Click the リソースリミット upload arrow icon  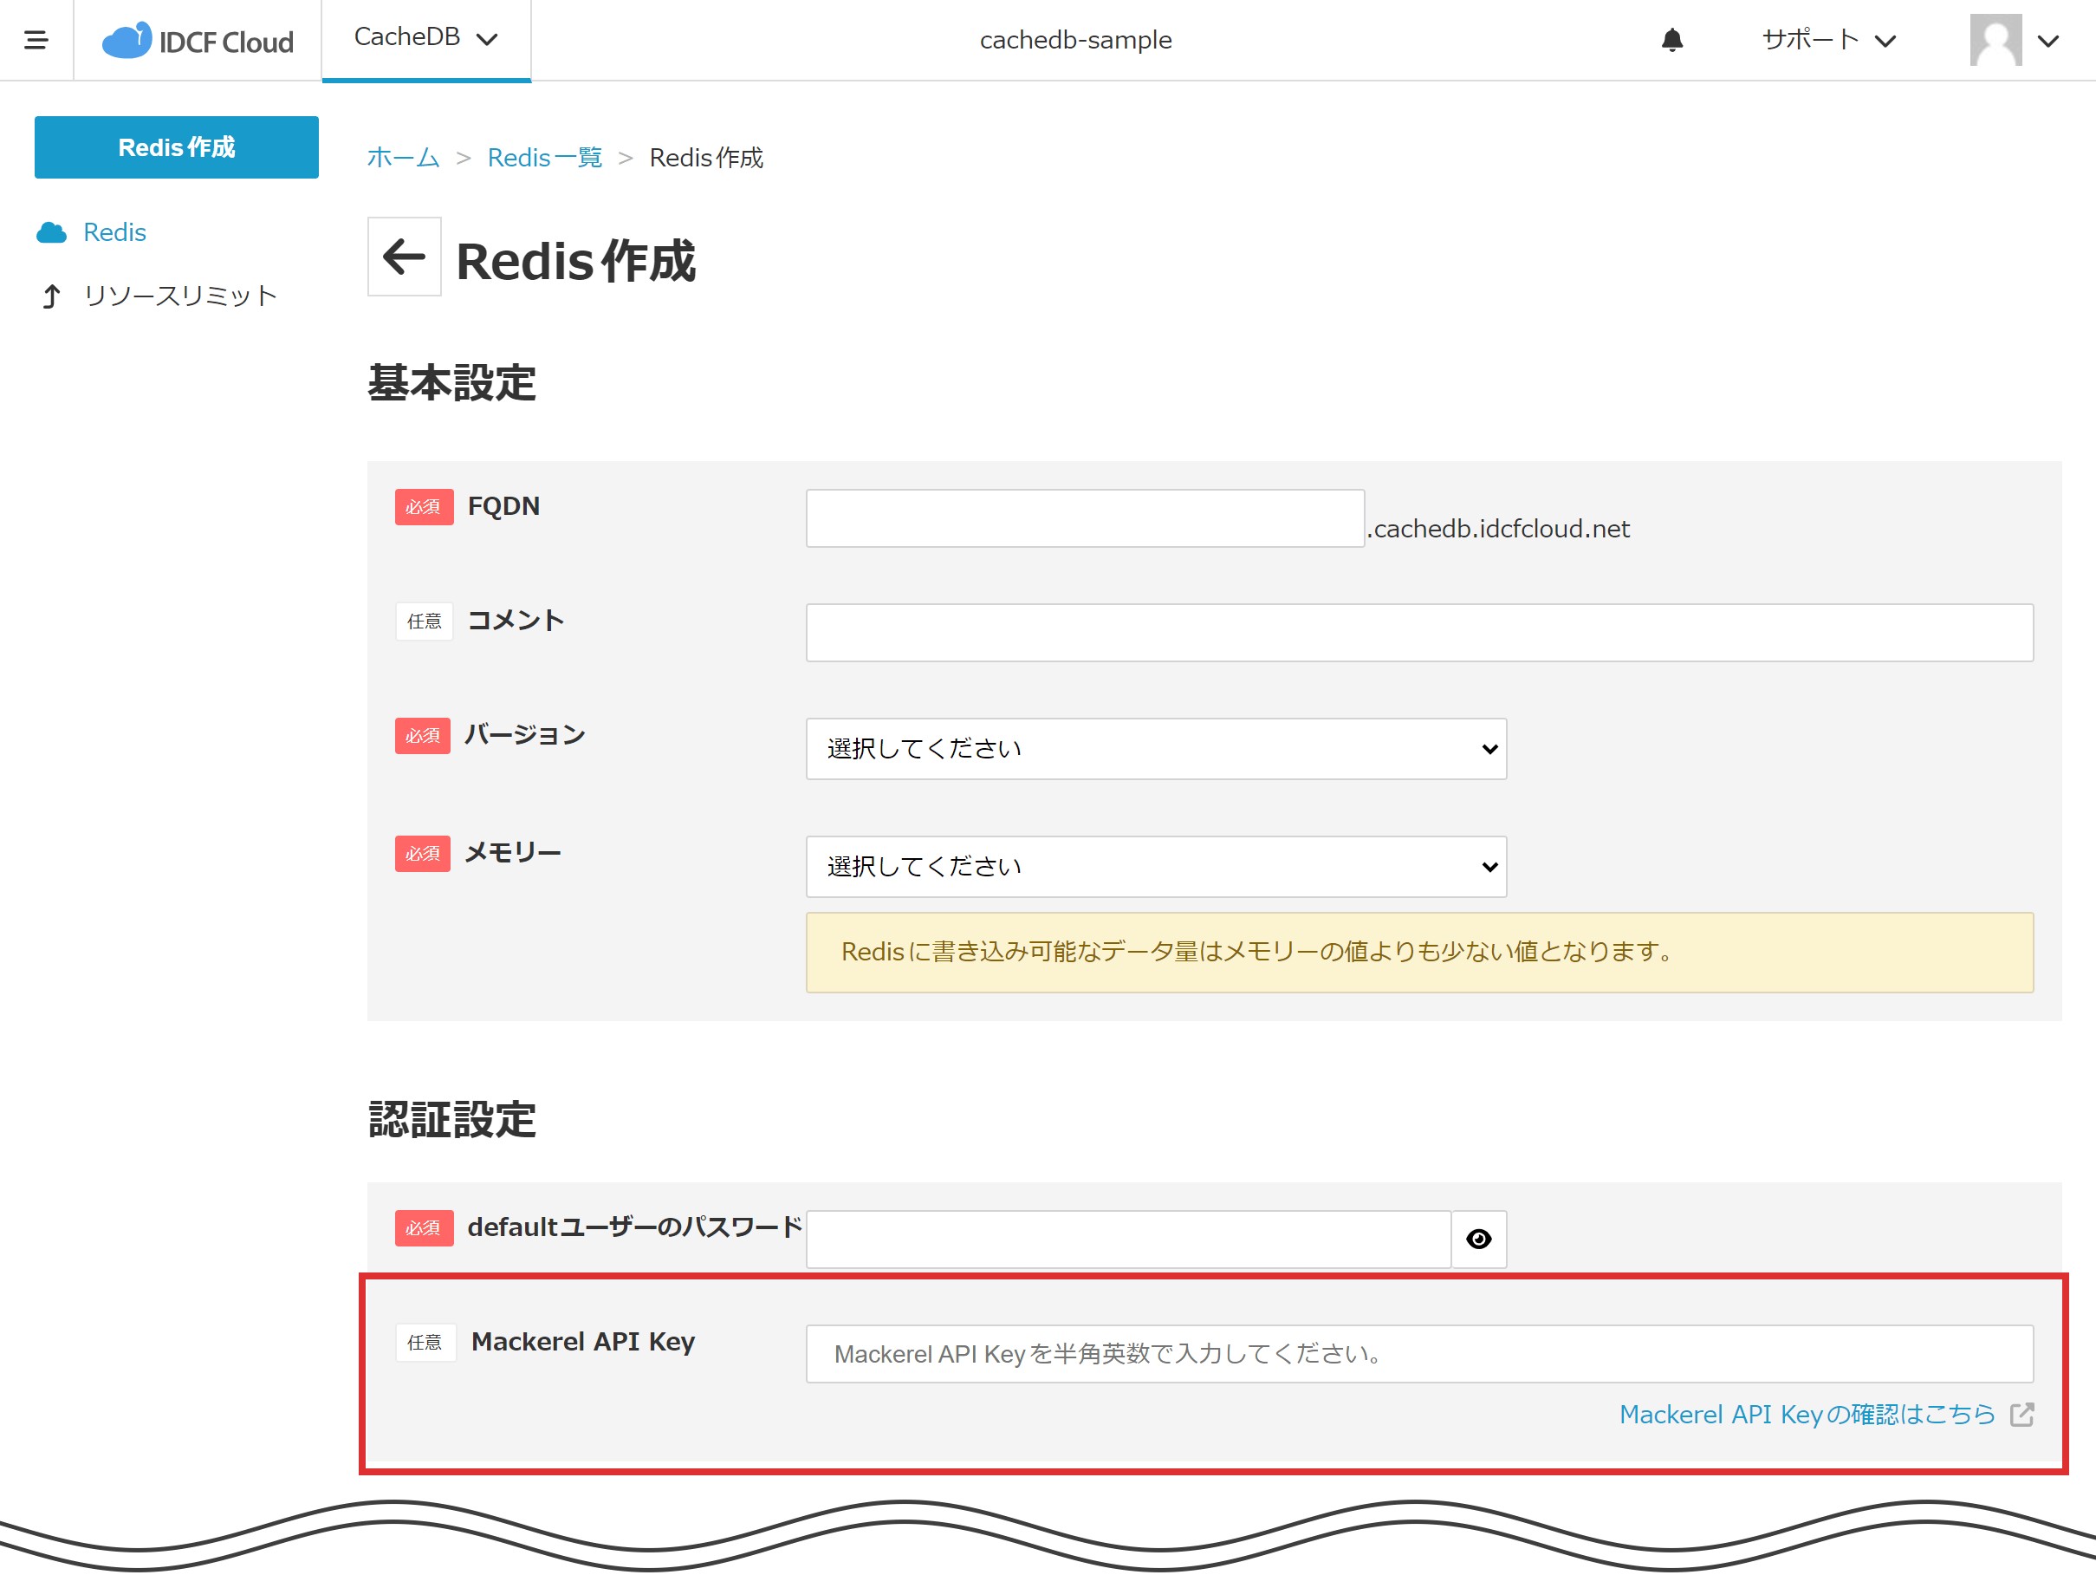coord(52,295)
